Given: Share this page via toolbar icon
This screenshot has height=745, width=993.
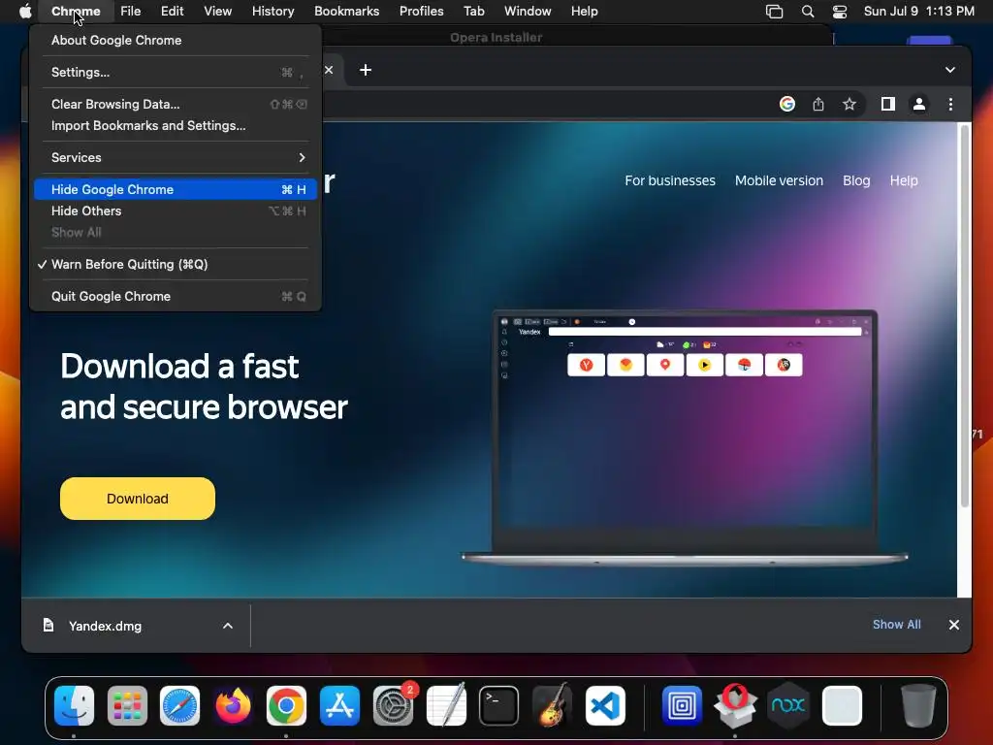Looking at the screenshot, I should point(818,104).
